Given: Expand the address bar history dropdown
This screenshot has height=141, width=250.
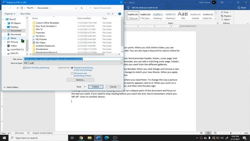Looking at the screenshot, I should [76, 8].
